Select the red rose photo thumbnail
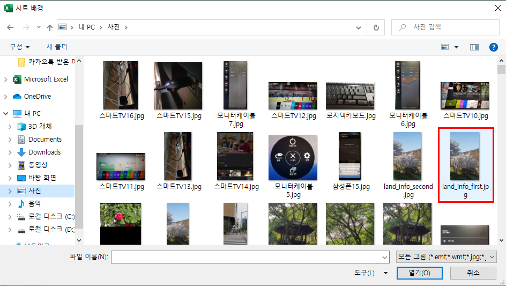This screenshot has height=286, width=506. coord(121,224)
